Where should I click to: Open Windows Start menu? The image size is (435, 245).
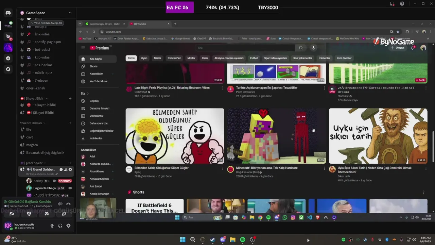pos(183,240)
